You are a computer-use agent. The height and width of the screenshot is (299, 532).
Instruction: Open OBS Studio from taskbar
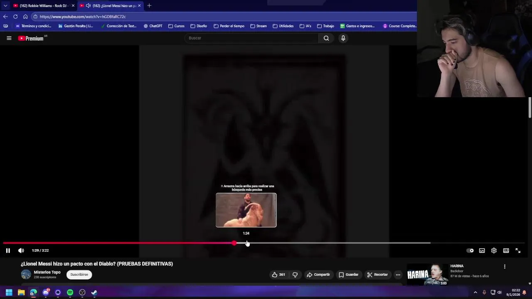tap(82, 292)
